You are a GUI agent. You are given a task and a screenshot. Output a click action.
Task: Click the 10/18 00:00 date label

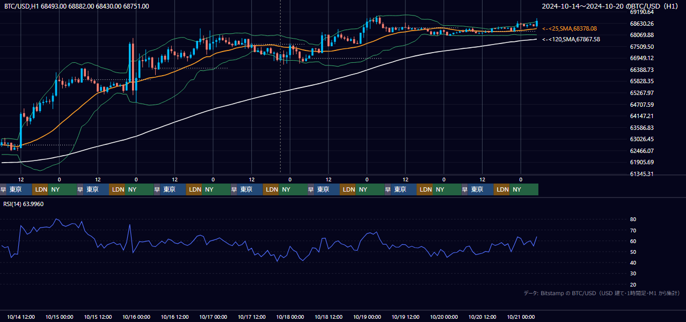(290, 317)
